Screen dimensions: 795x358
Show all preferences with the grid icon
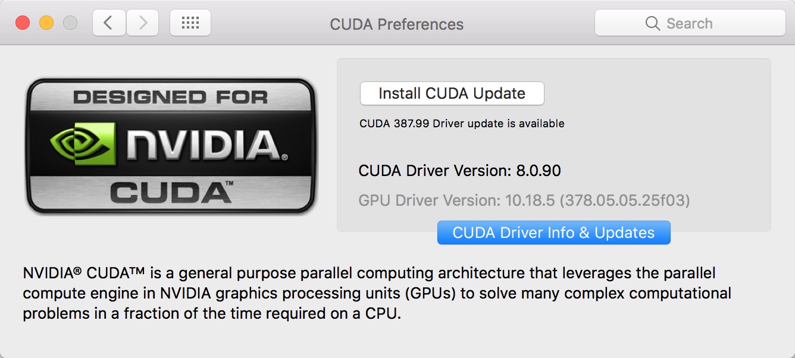click(190, 23)
